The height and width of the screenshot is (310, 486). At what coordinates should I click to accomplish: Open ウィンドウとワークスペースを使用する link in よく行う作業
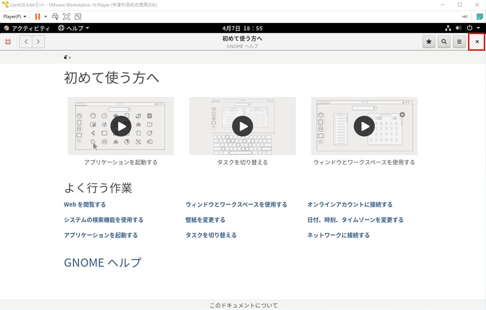point(236,205)
